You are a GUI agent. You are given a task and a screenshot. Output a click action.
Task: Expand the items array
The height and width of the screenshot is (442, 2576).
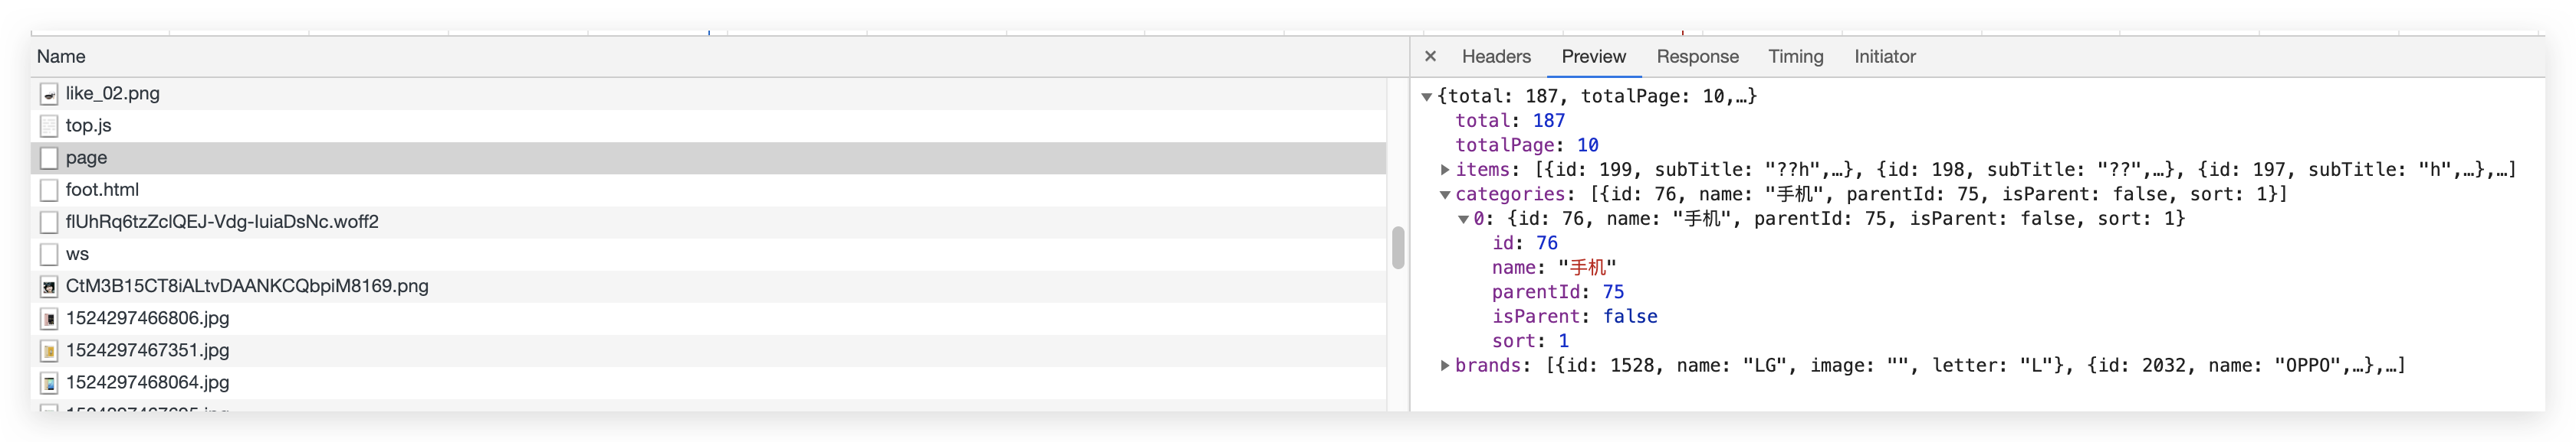1445,170
